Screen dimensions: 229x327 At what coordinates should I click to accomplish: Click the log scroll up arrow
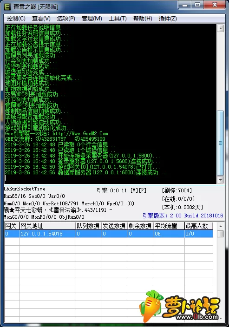[221, 28]
